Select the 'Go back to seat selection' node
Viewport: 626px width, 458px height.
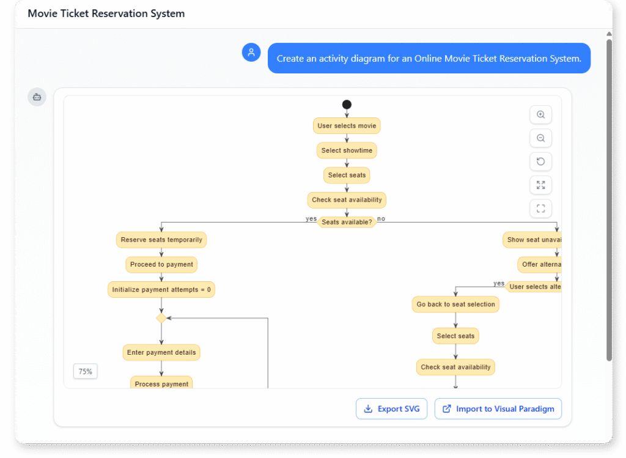(x=455, y=304)
